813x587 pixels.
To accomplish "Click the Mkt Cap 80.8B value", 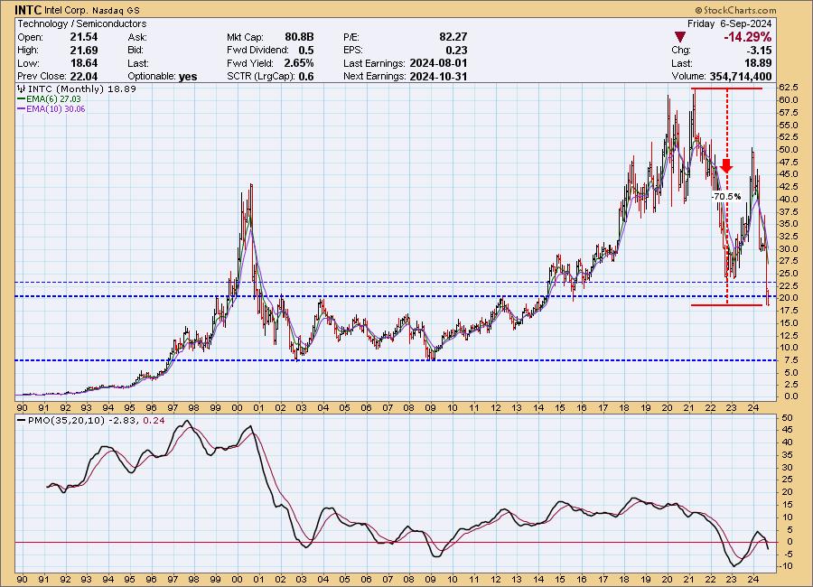I will (x=299, y=37).
